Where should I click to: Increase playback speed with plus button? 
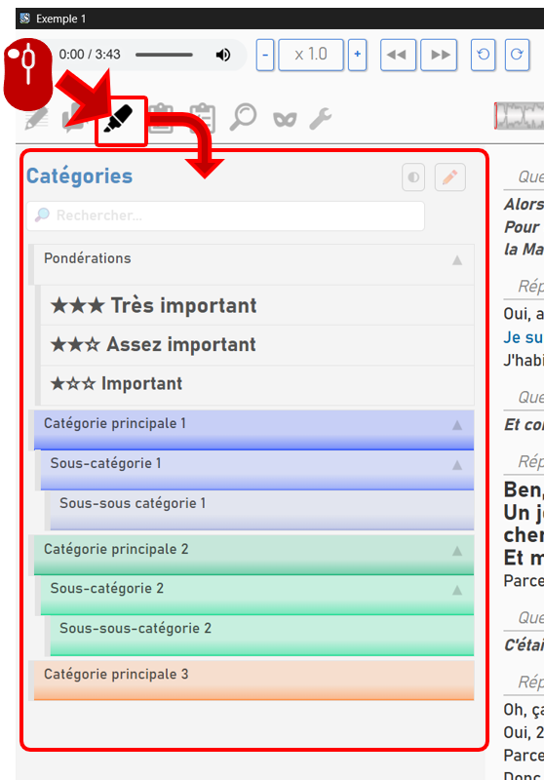357,55
